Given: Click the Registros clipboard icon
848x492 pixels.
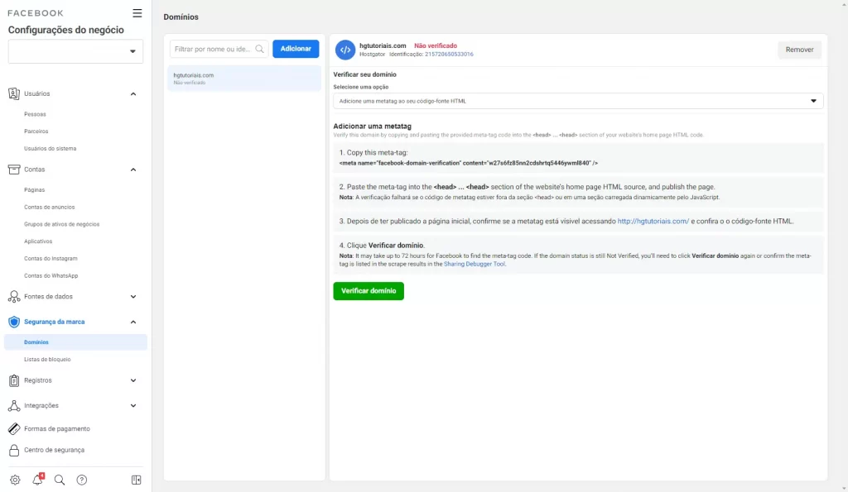Looking at the screenshot, I should tap(14, 380).
